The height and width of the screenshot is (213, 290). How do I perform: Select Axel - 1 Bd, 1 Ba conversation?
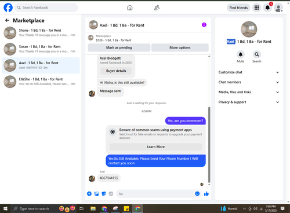[41, 65]
